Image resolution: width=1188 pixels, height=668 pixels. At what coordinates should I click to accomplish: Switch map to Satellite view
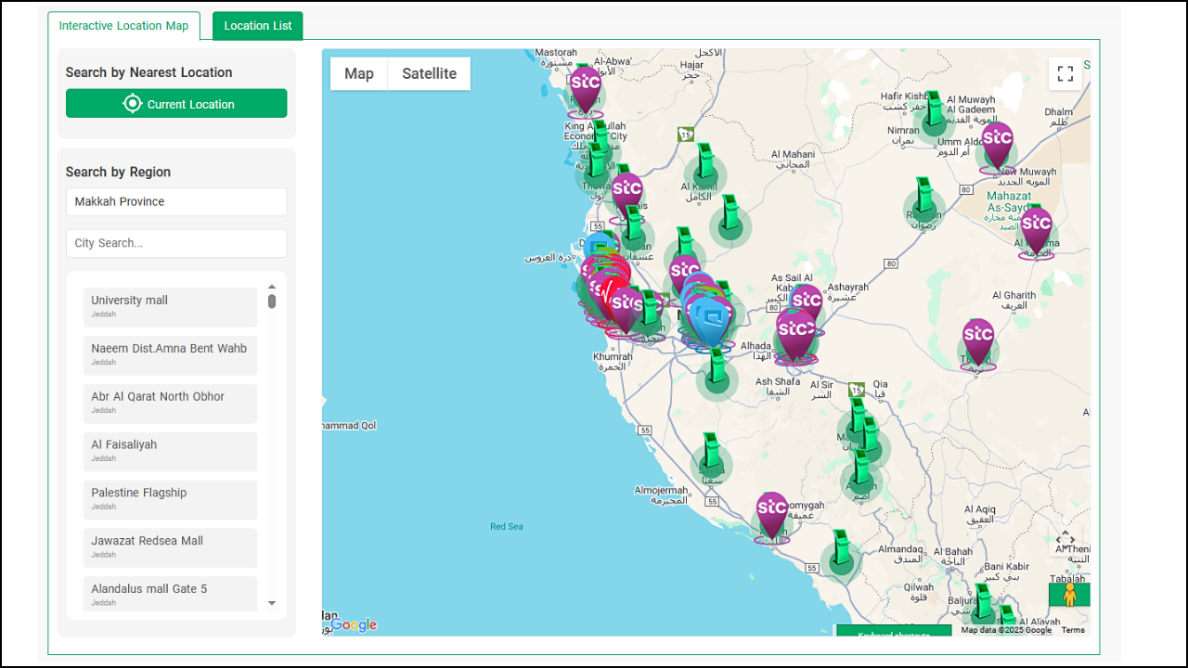point(429,74)
